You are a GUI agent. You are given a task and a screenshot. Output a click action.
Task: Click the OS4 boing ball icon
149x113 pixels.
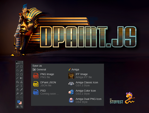71,100
